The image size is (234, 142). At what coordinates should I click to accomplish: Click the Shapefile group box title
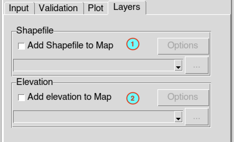(35, 30)
